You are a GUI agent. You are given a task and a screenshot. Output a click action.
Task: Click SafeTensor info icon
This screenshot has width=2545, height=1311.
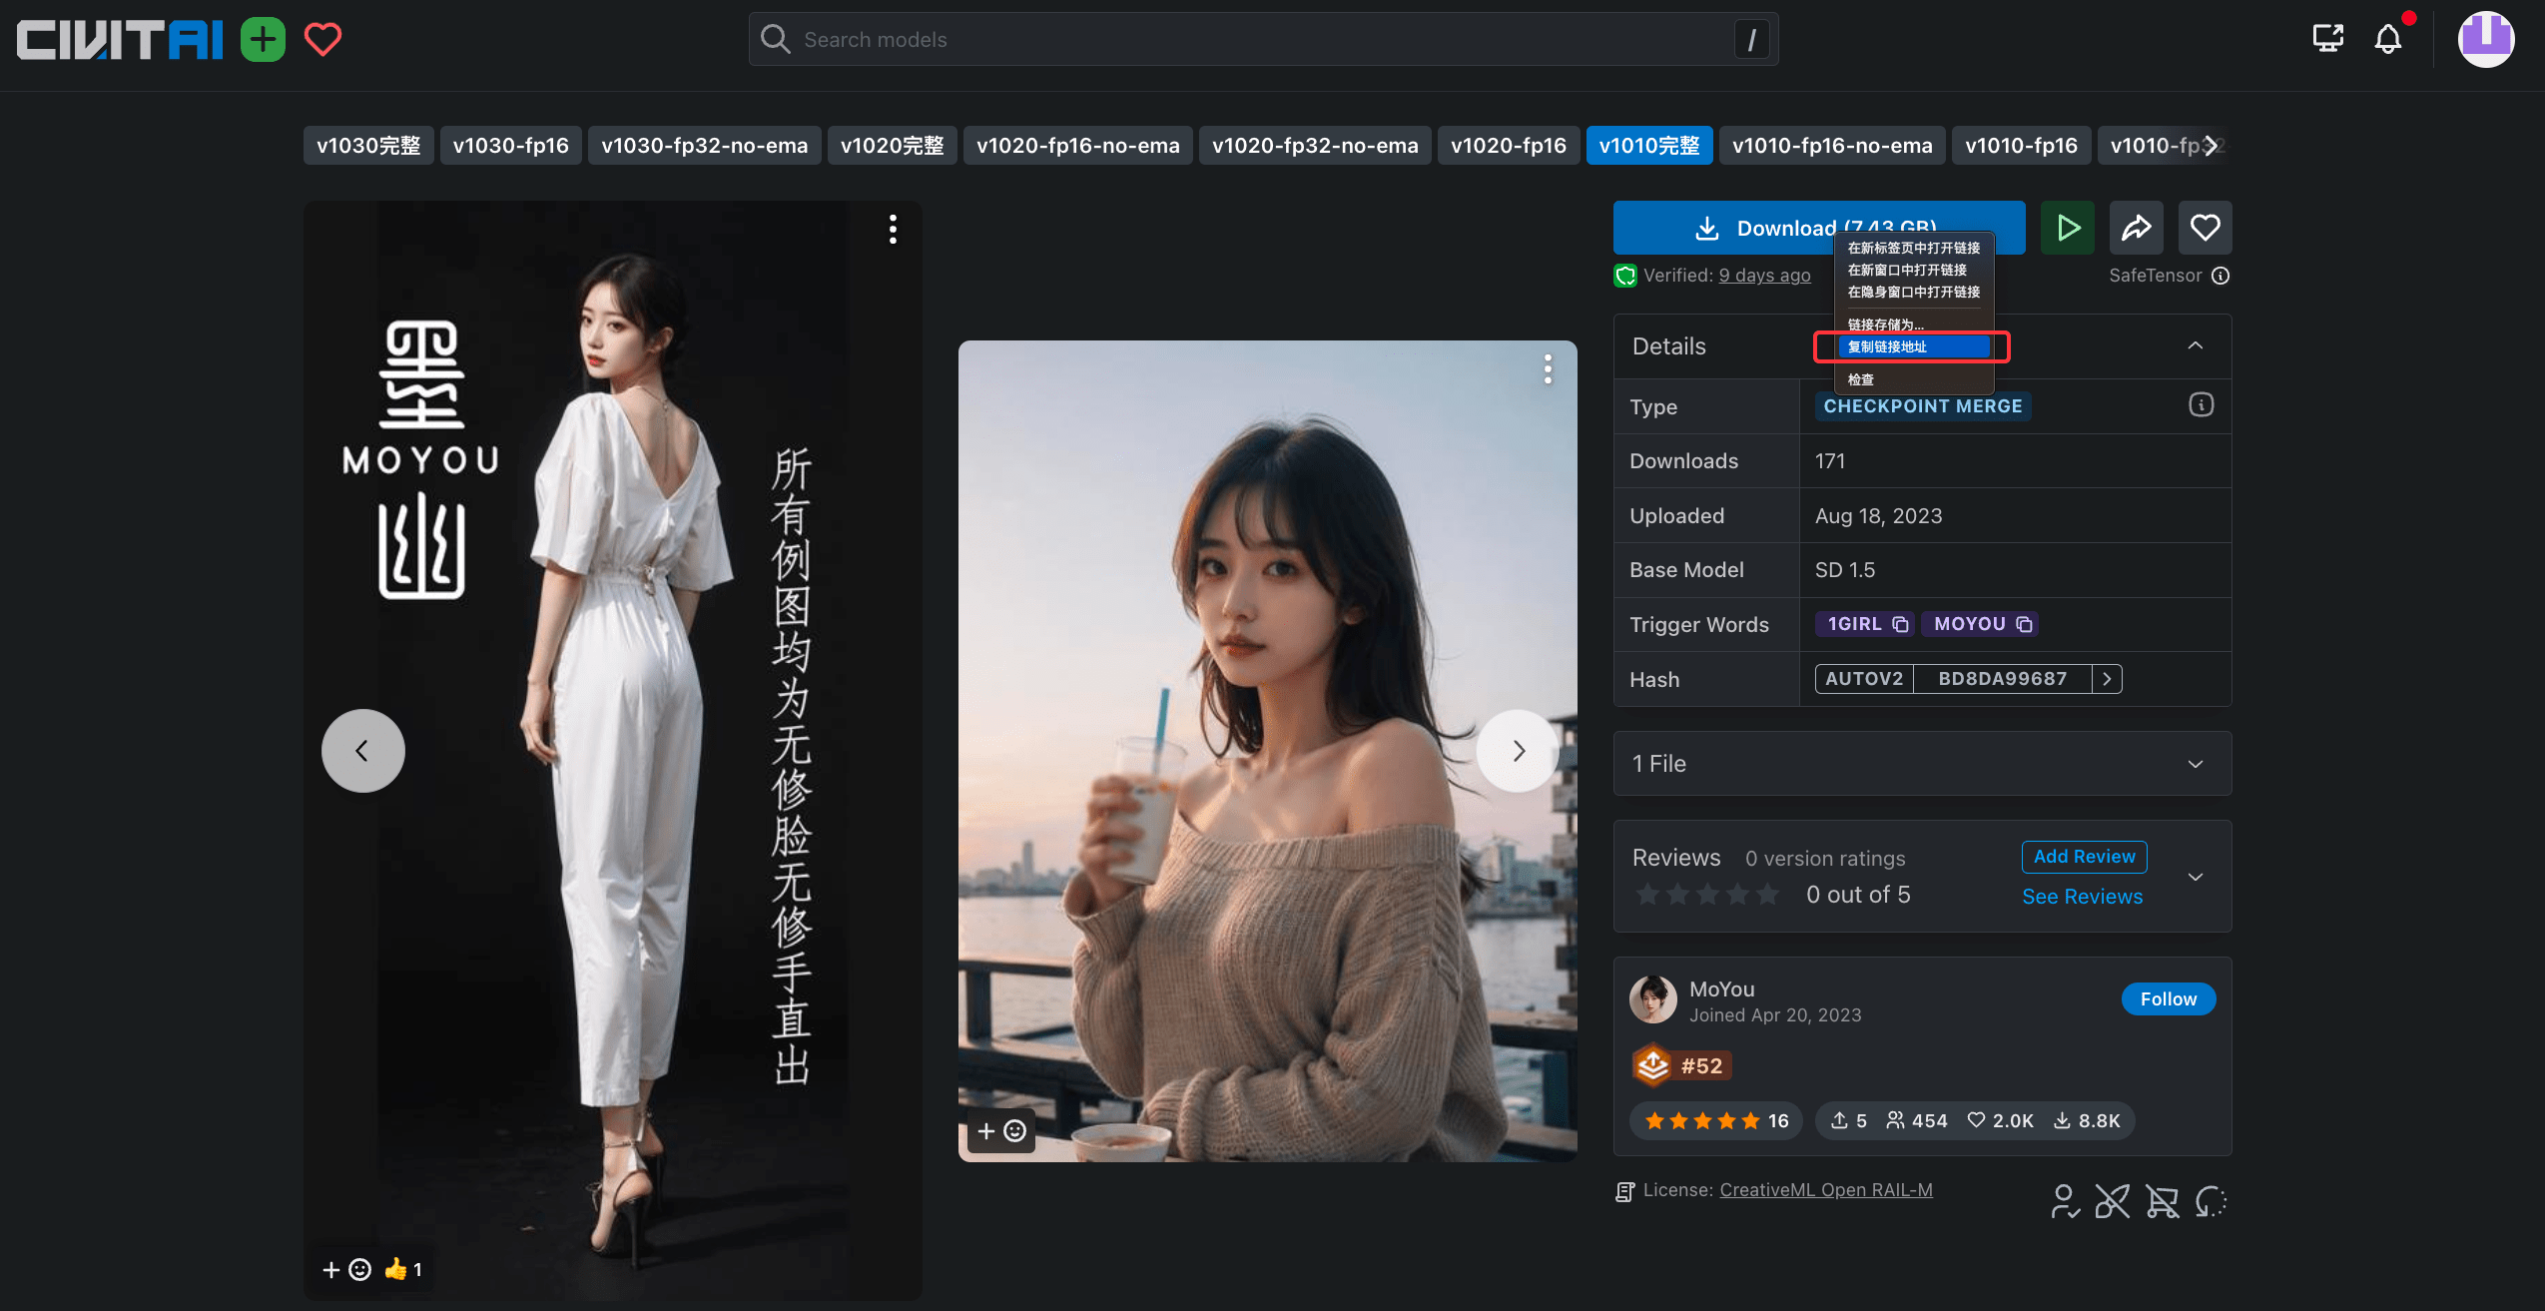click(2221, 276)
